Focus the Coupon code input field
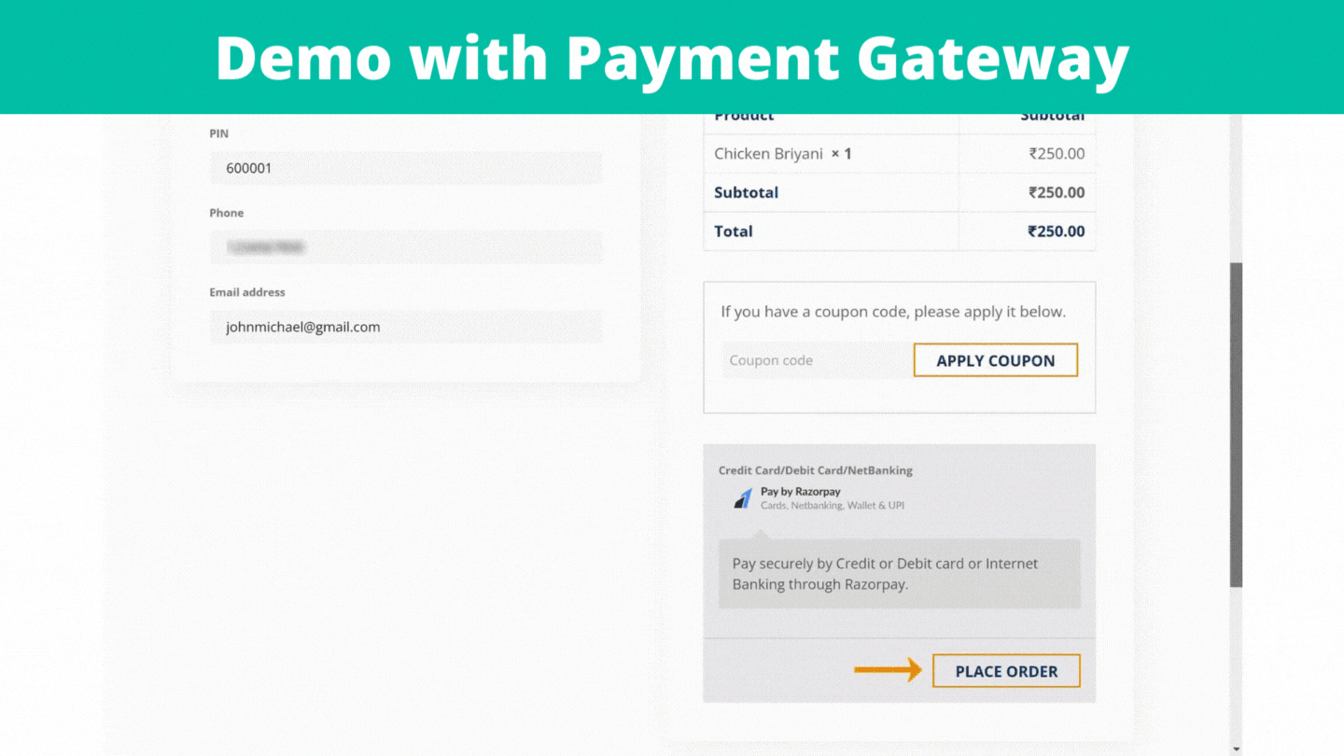This screenshot has width=1344, height=756. [816, 360]
